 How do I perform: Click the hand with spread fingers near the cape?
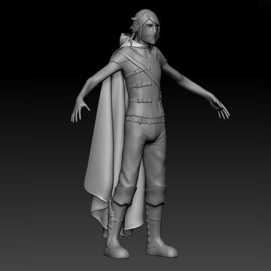click(79, 110)
